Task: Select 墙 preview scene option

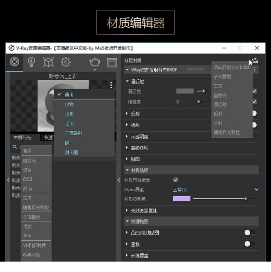Action: [67, 143]
